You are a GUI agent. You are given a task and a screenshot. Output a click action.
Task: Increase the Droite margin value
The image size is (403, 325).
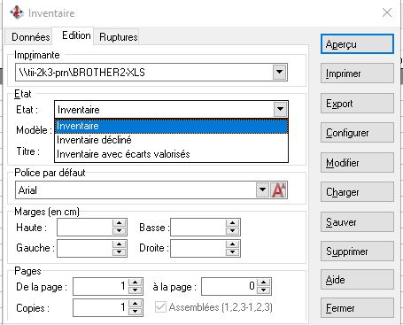tap(233, 244)
